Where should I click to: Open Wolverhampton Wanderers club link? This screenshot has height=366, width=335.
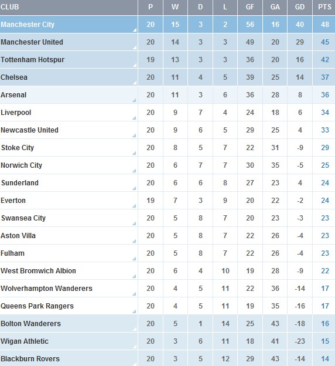tap(47, 289)
